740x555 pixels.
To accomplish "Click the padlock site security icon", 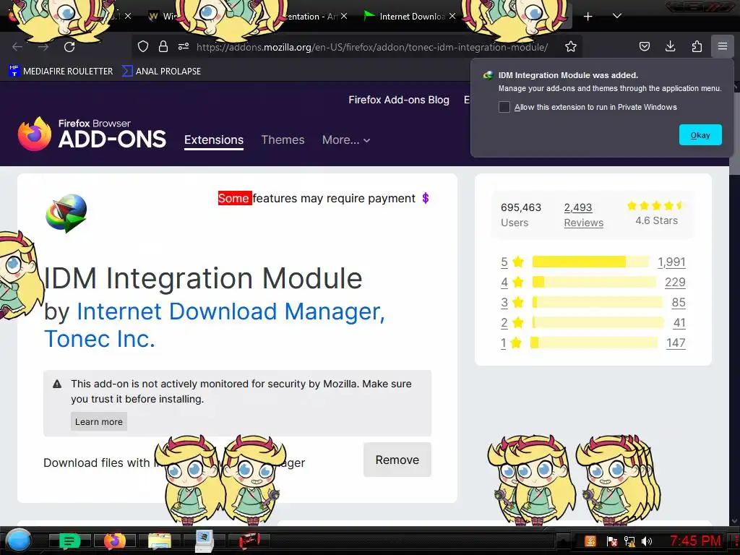I will [163, 46].
